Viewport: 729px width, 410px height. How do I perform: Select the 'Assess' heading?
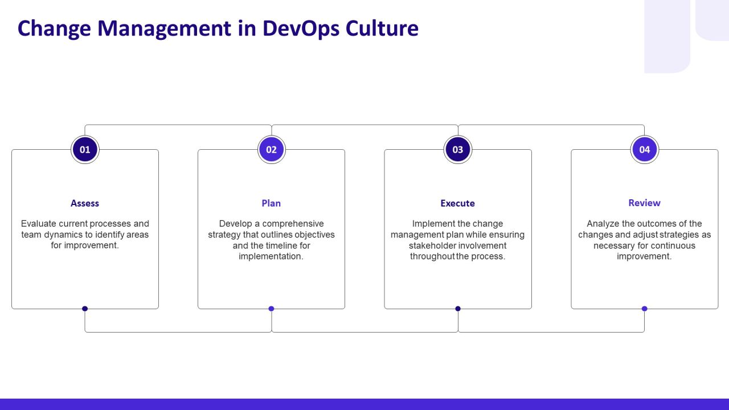click(x=85, y=203)
